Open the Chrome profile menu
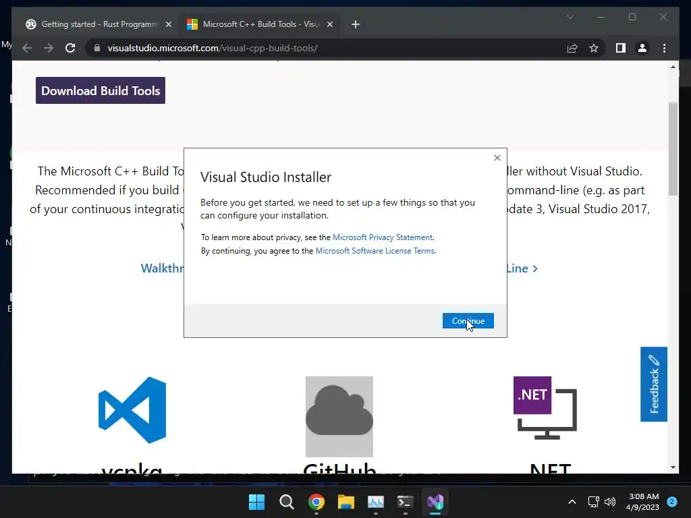This screenshot has width=691, height=518. click(x=642, y=48)
